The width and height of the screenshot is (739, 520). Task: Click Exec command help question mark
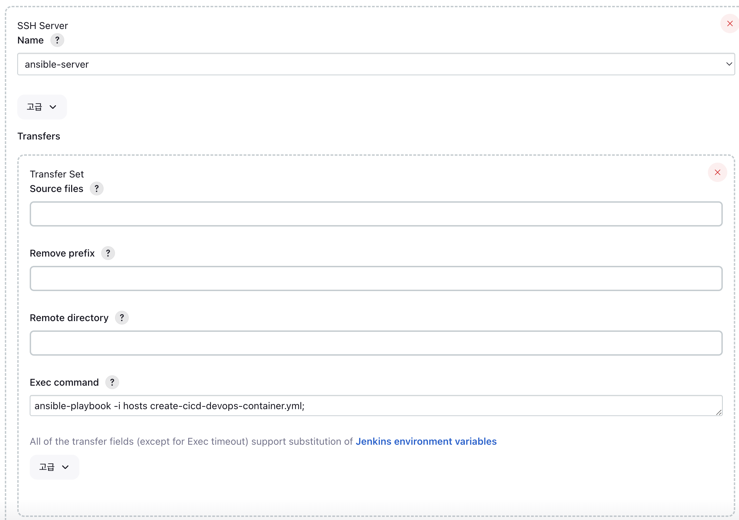pyautogui.click(x=112, y=383)
